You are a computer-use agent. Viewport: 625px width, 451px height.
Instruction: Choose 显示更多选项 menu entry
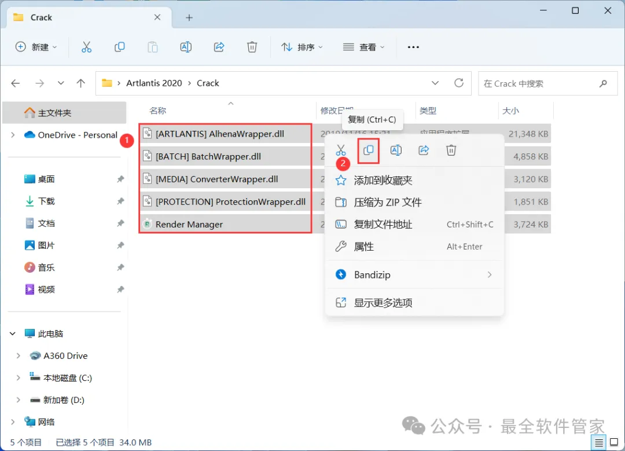[414, 303]
